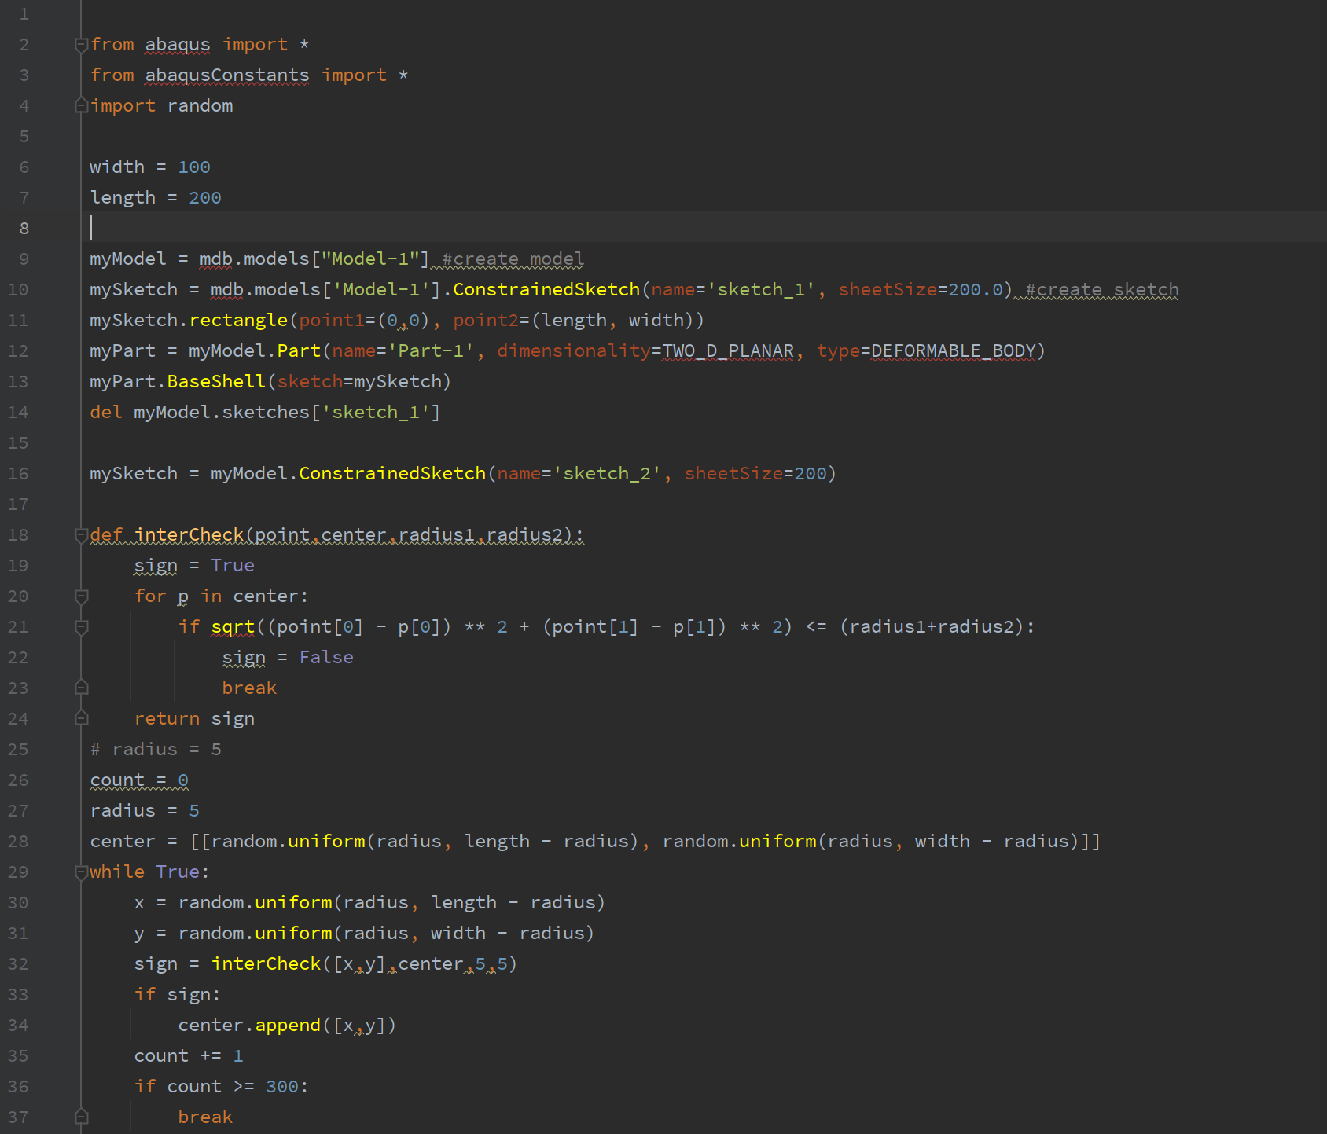Viewport: 1327px width, 1134px height.
Task: Click the fold end marker beside 'import random'
Action: click(81, 105)
